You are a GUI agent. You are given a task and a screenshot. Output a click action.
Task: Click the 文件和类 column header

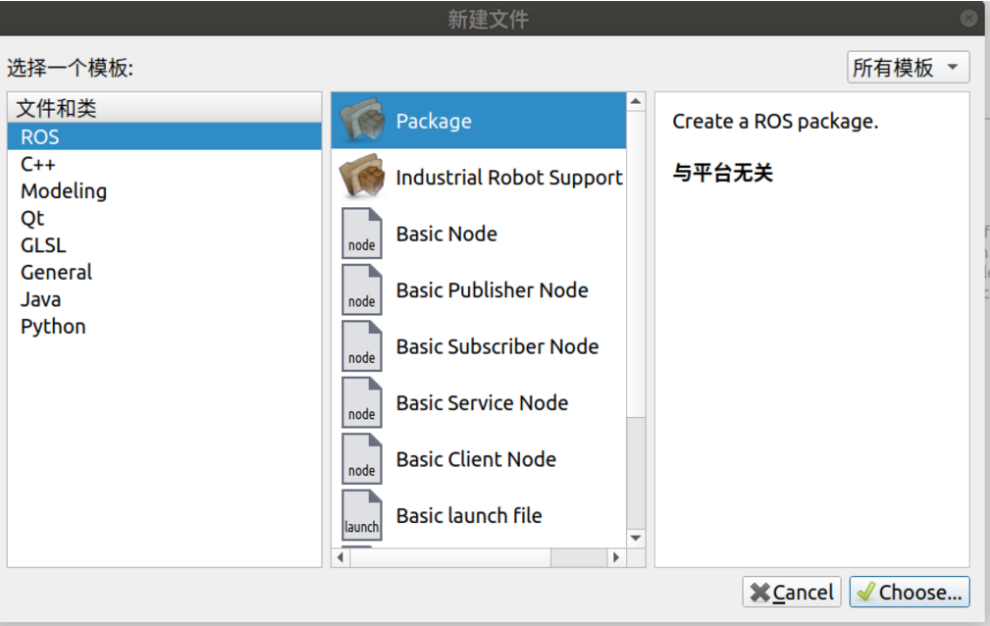[x=164, y=108]
